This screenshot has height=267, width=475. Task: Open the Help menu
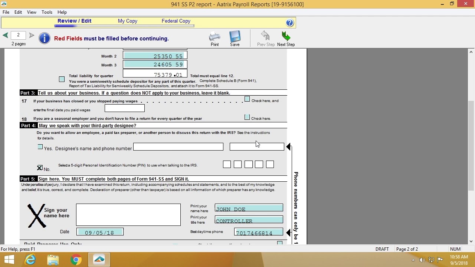point(62,12)
